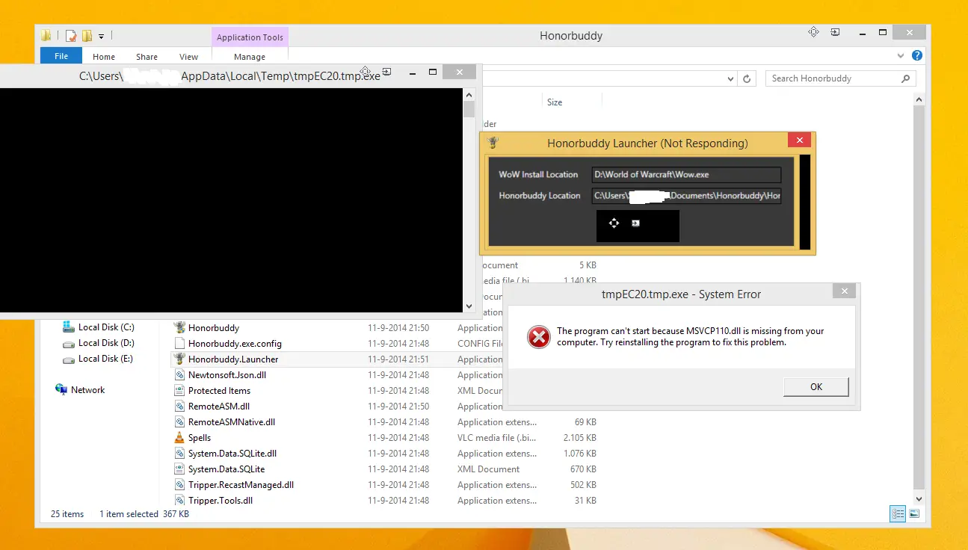Open the Home ribbon tab

104,57
